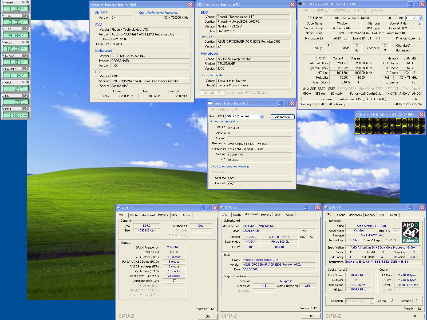Click OK in the CPU-Z Mainboard window

click(x=311, y=316)
